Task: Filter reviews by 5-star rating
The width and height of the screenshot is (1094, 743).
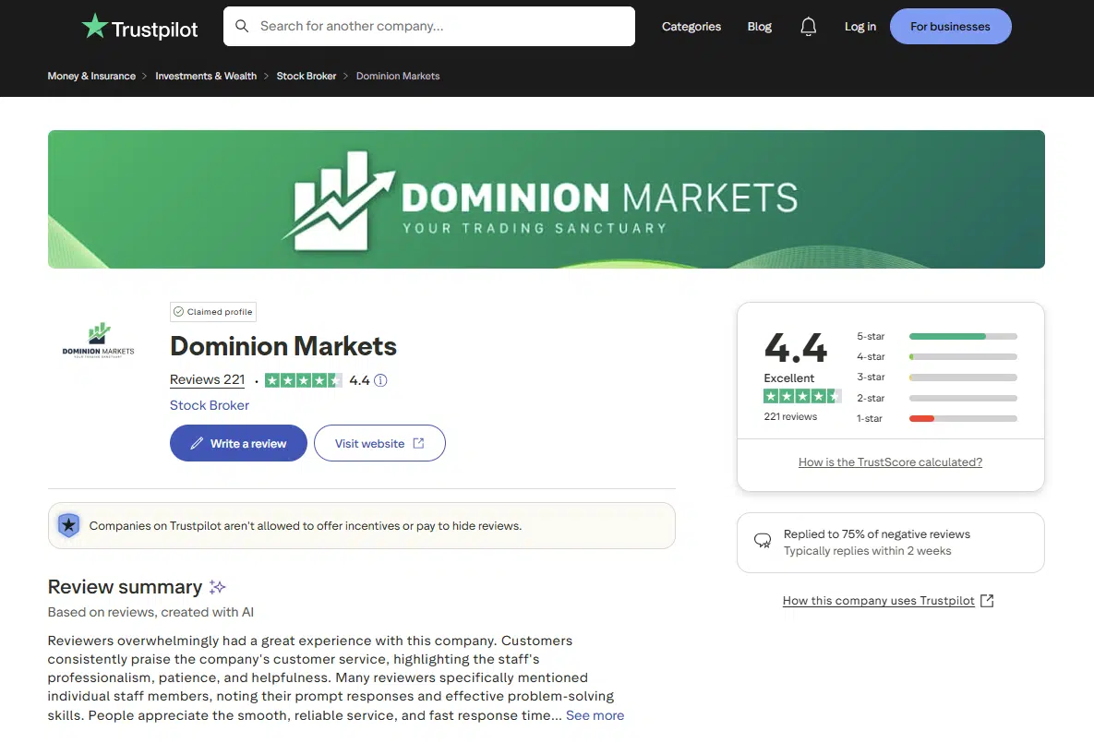Action: (962, 337)
